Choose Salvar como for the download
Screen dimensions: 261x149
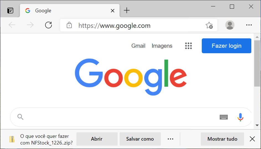click(140, 139)
